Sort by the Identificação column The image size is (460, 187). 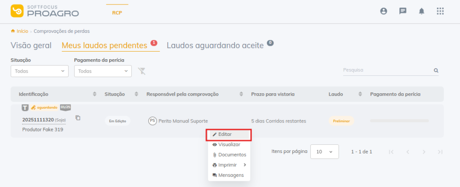click(x=94, y=94)
